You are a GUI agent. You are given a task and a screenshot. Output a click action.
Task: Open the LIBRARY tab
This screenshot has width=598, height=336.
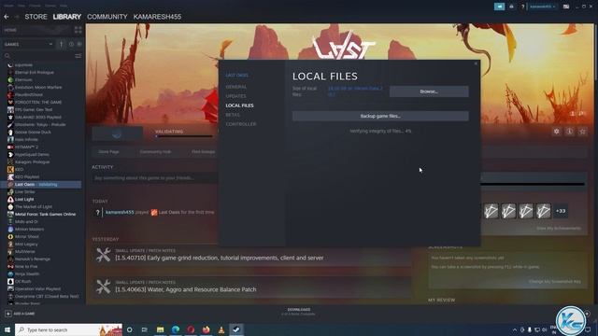pyautogui.click(x=67, y=17)
